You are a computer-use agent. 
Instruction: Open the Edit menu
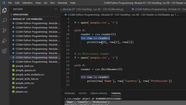[x=17, y=3]
